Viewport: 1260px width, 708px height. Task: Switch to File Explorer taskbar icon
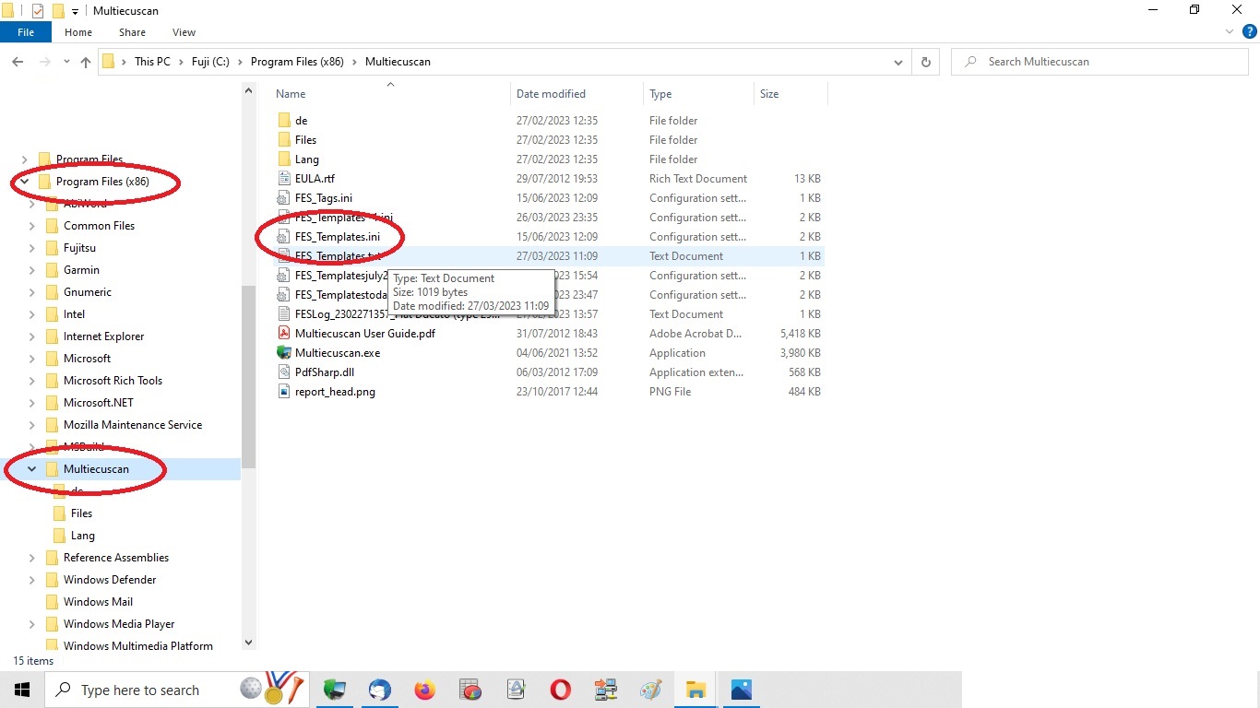click(x=695, y=690)
